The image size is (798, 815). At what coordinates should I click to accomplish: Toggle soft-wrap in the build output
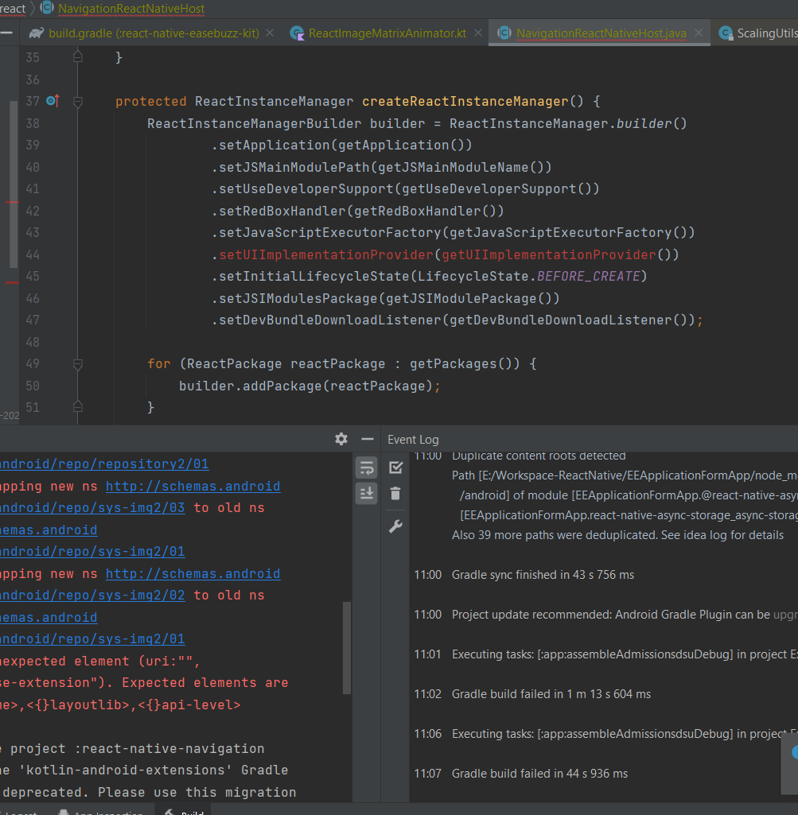[366, 467]
